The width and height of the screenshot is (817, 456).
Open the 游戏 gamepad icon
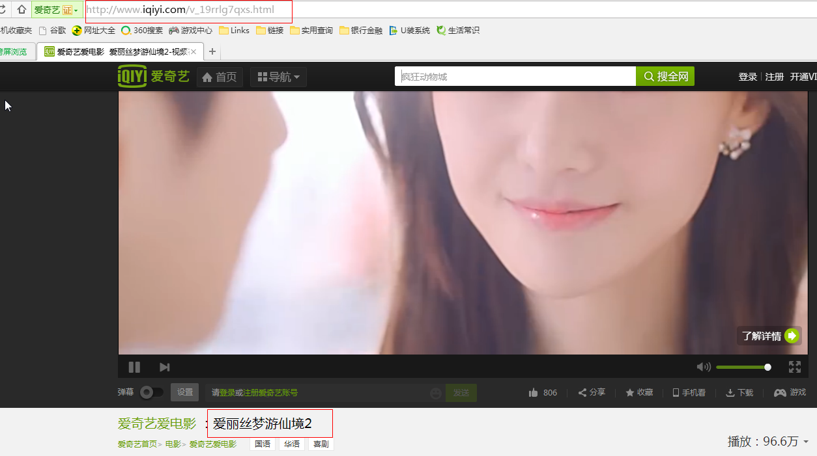tap(790, 392)
